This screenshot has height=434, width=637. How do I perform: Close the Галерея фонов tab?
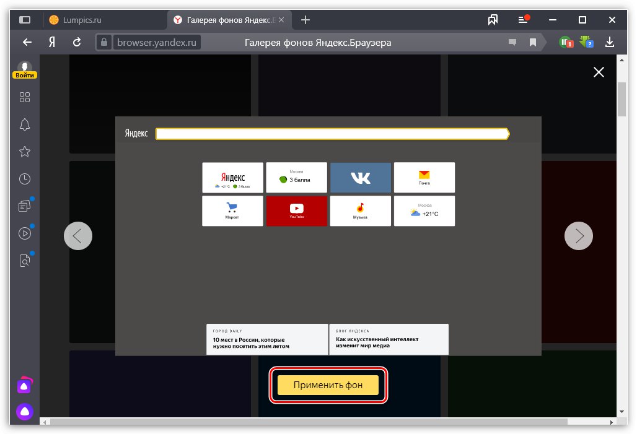click(x=281, y=20)
